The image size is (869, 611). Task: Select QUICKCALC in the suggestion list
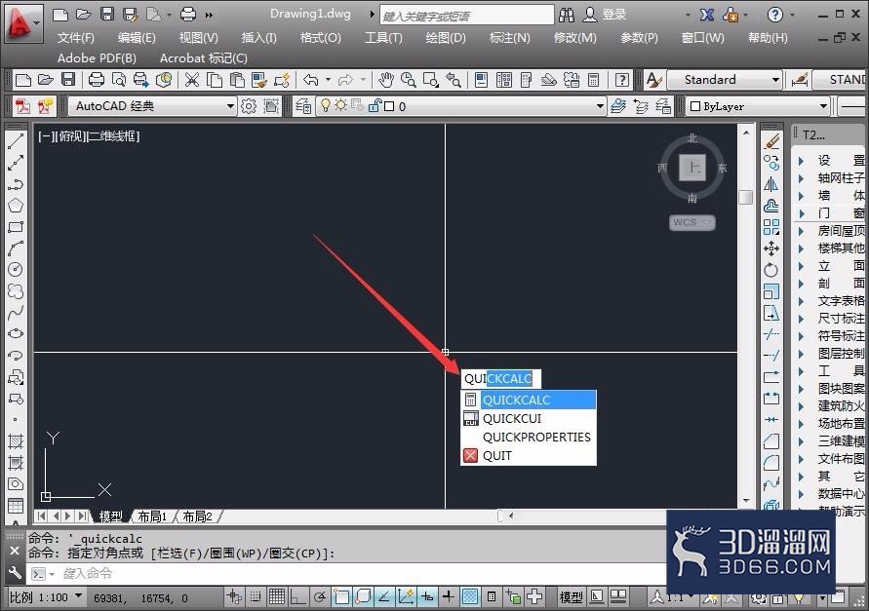click(529, 400)
